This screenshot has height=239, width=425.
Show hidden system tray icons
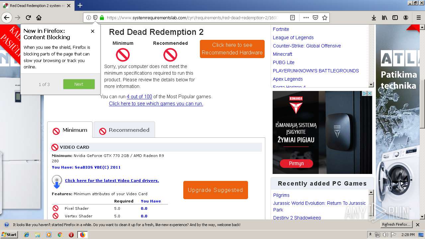(x=371, y=235)
